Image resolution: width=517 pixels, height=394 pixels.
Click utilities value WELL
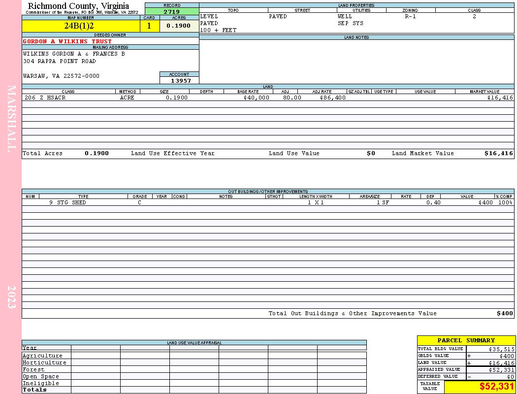tap(345, 16)
